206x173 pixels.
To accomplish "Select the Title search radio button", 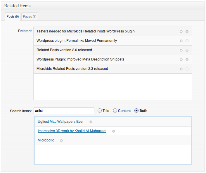I will (100, 111).
